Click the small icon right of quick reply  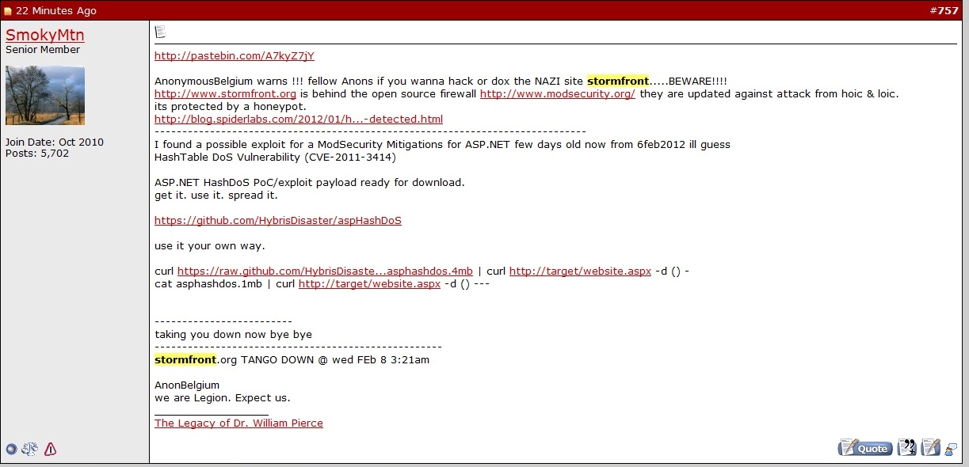click(x=951, y=449)
